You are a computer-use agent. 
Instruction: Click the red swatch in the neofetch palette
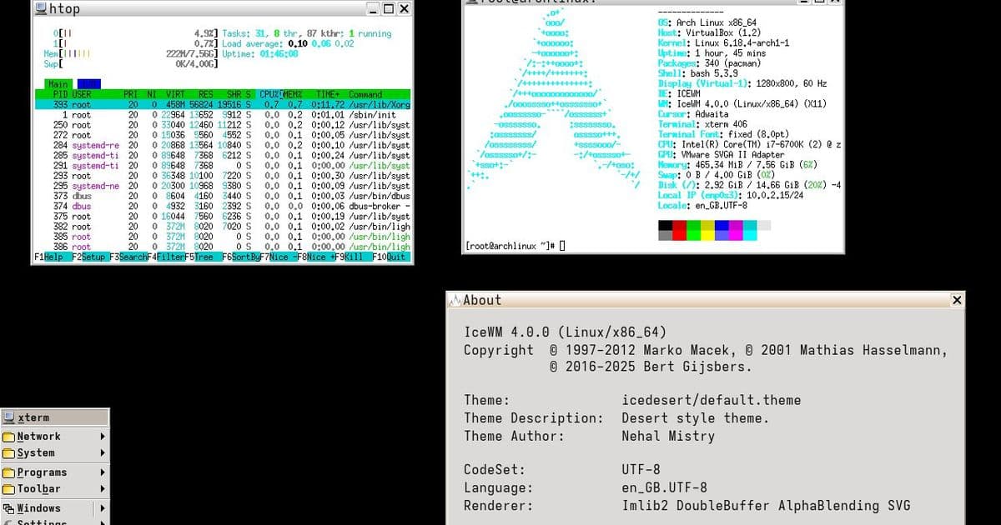click(x=680, y=225)
